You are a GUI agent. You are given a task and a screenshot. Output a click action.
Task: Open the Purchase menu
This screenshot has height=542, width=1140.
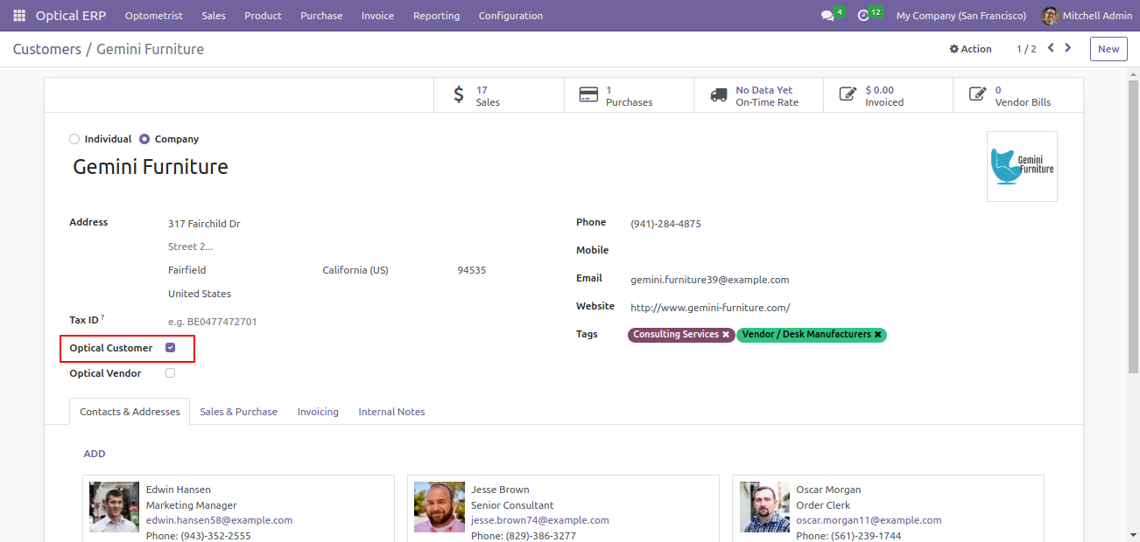pos(321,16)
